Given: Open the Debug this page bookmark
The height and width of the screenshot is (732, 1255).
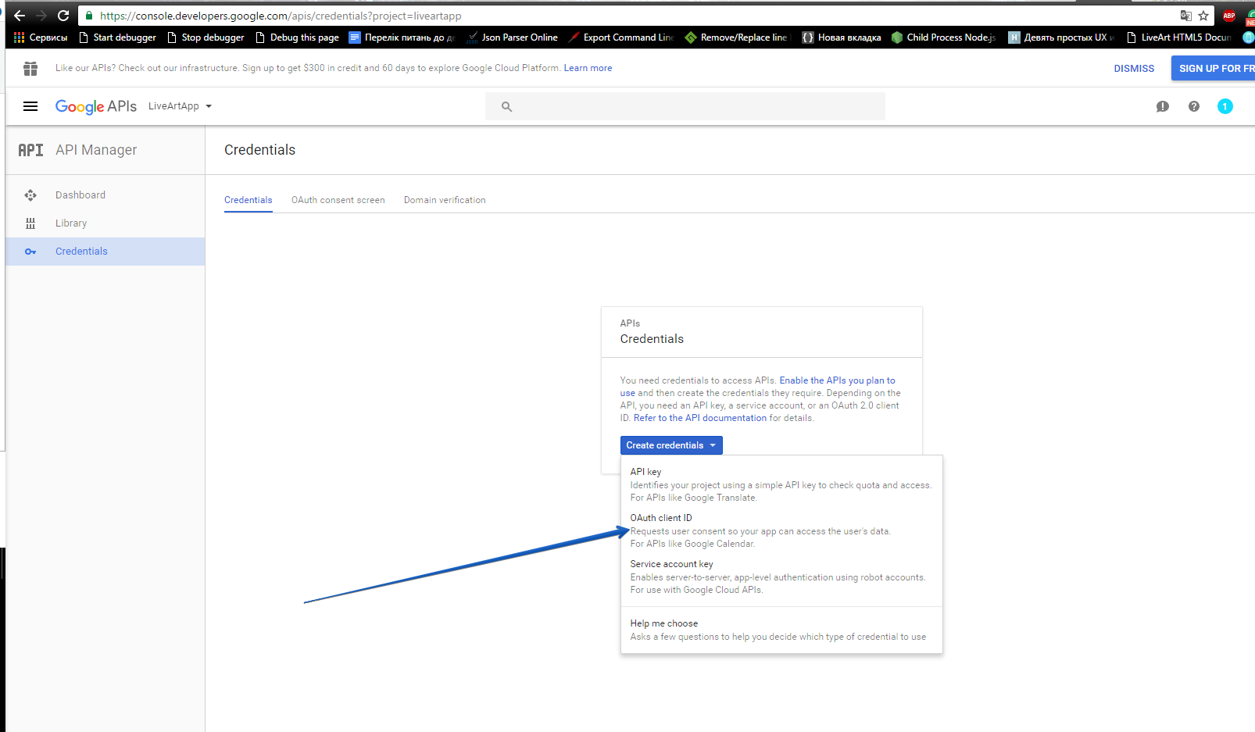Looking at the screenshot, I should click(297, 37).
